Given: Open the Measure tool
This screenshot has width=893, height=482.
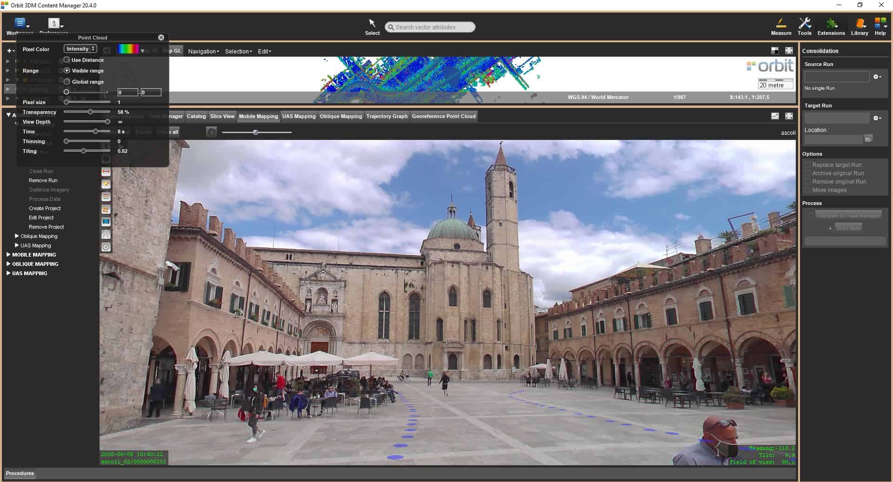Looking at the screenshot, I should [x=781, y=24].
